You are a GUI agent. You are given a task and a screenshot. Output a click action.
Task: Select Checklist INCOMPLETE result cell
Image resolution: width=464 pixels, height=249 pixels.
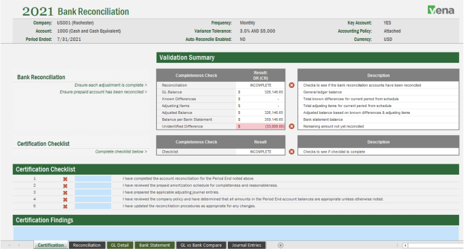pyautogui.click(x=261, y=151)
